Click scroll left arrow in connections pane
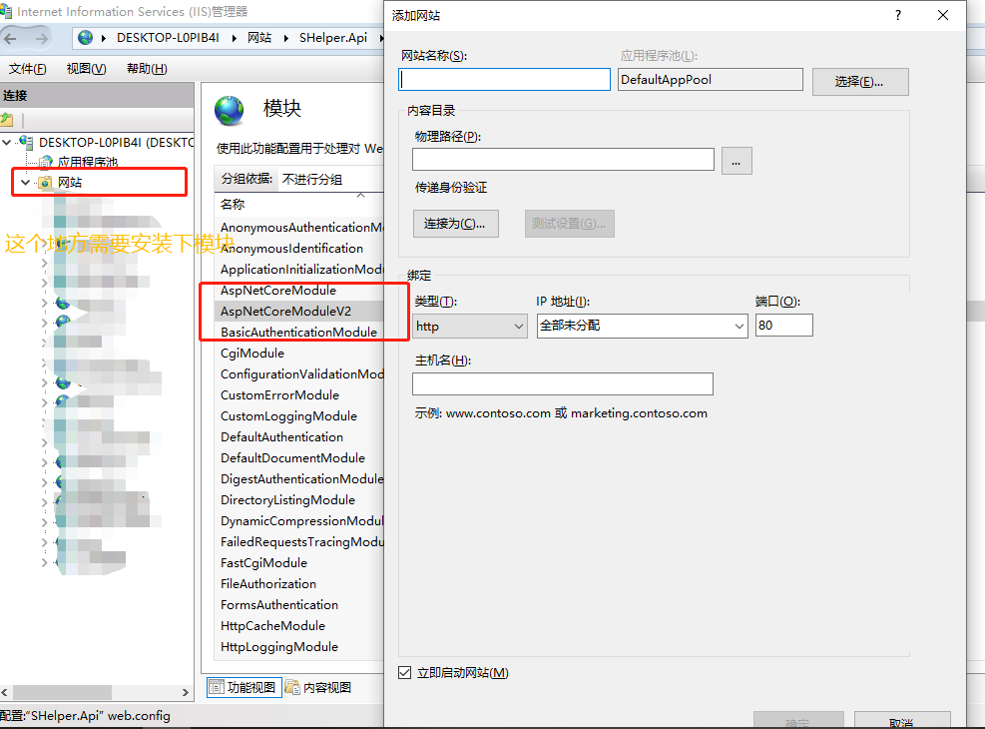Viewport: 985px width, 729px height. [5, 692]
